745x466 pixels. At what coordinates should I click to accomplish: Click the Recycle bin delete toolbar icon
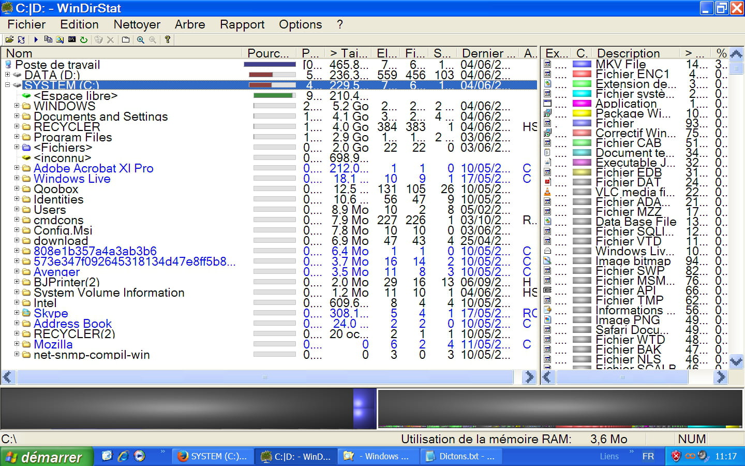pyautogui.click(x=99, y=39)
